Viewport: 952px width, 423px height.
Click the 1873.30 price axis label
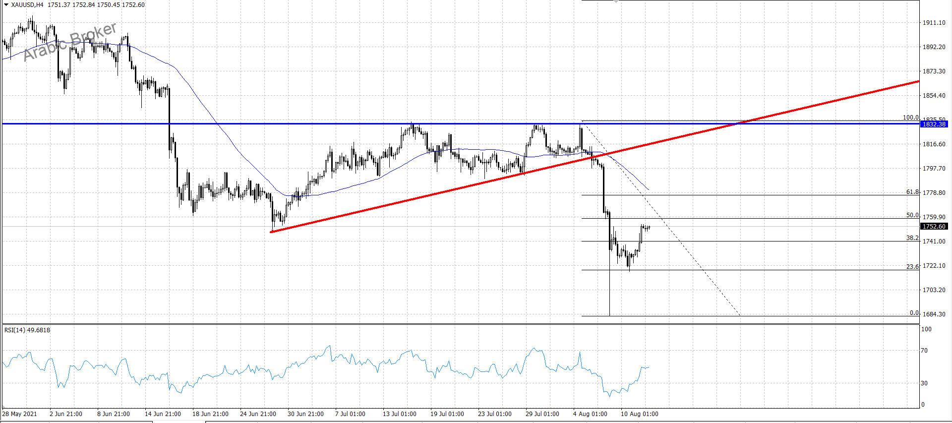coord(934,71)
